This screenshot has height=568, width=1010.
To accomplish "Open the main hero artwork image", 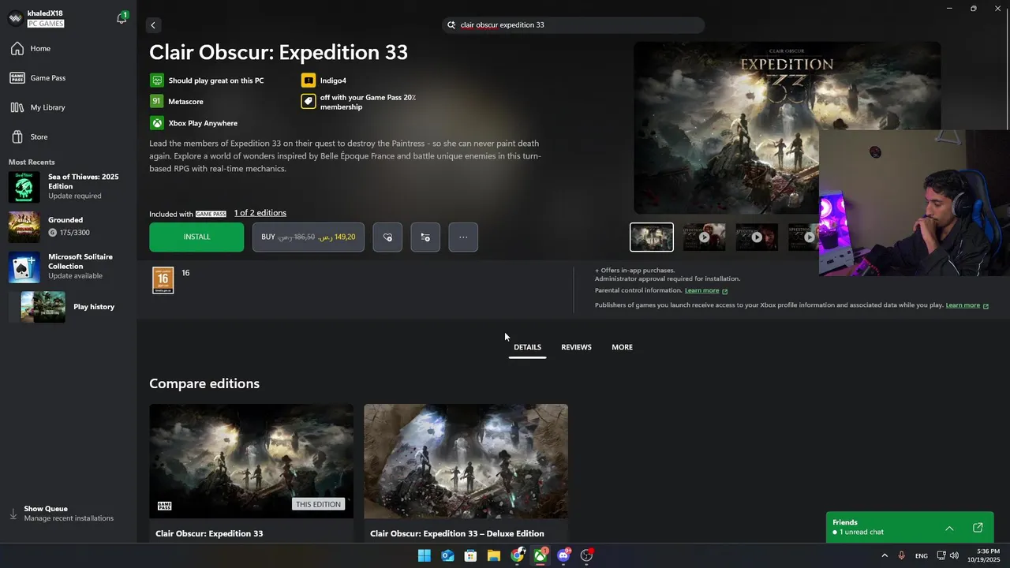I will click(x=726, y=126).
